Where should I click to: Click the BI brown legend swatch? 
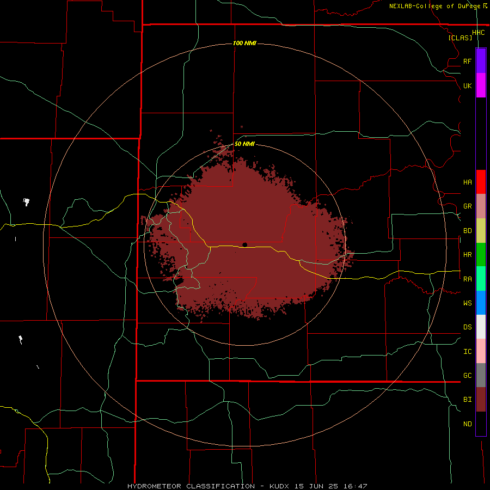tap(481, 400)
